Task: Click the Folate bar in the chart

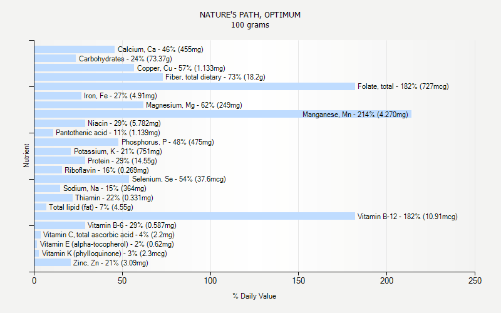Action: point(195,86)
